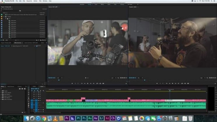The image size is (217, 122).
Task: Open the Marker menu
Action: point(35,1)
